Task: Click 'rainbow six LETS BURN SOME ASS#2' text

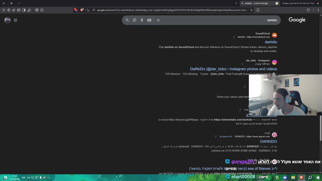Action: 234,151
